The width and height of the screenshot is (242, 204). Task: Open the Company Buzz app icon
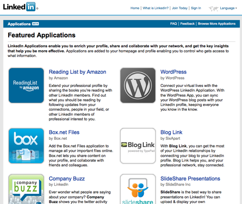coord(26,189)
